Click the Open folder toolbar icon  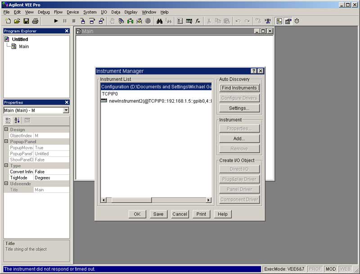click(17, 21)
